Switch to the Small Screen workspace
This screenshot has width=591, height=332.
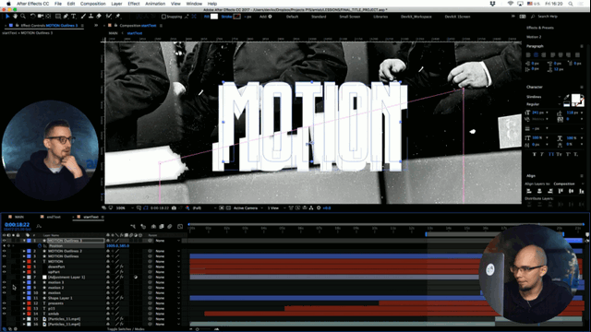click(x=349, y=17)
